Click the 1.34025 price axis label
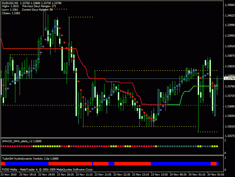Image resolution: width=235 pixels, height=177 pixels. click(x=230, y=15)
